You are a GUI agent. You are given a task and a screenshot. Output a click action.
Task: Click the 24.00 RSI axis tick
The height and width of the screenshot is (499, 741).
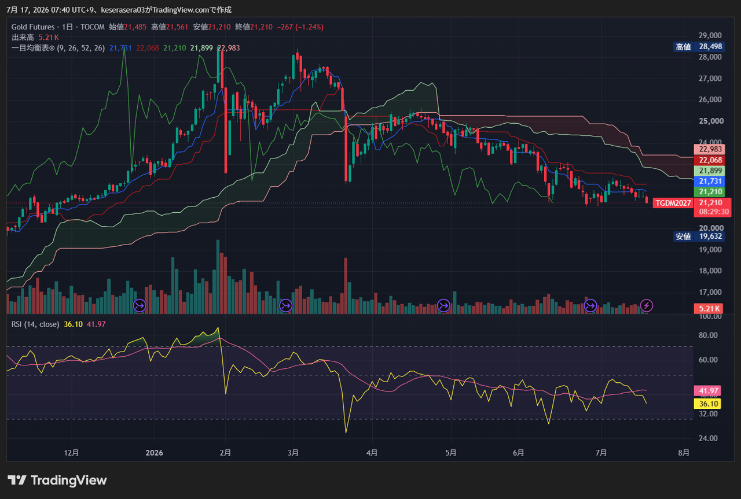(x=709, y=438)
